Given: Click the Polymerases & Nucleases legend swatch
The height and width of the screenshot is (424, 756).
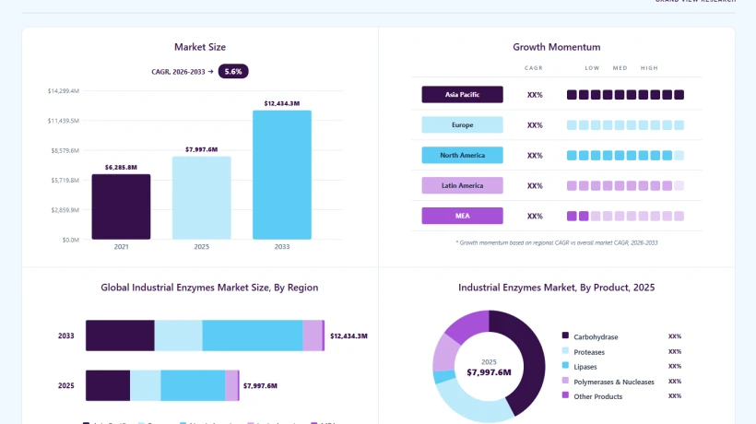Looking at the screenshot, I should (565, 380).
